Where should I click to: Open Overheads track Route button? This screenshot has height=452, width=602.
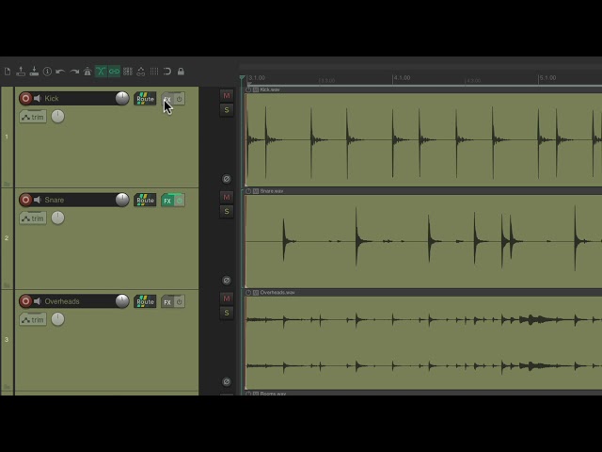[145, 301]
